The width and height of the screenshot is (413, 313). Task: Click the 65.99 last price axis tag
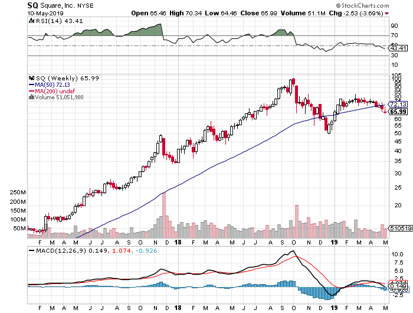pos(398,112)
